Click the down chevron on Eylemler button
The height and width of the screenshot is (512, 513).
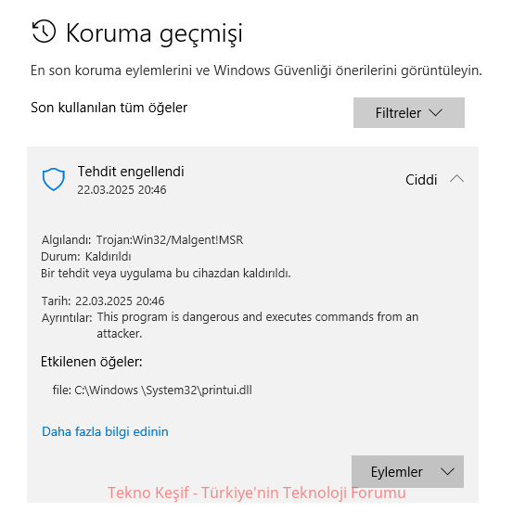(447, 471)
